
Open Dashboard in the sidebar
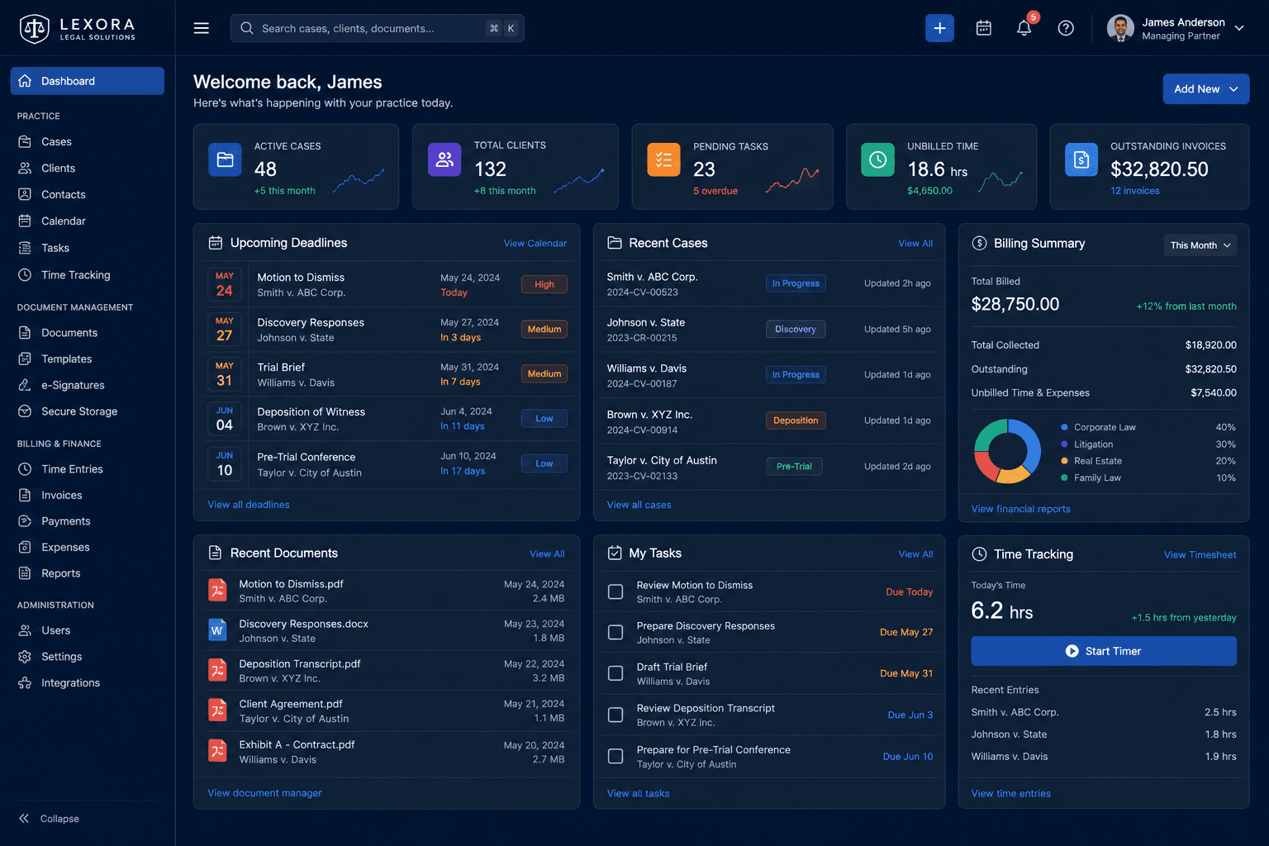(x=88, y=81)
